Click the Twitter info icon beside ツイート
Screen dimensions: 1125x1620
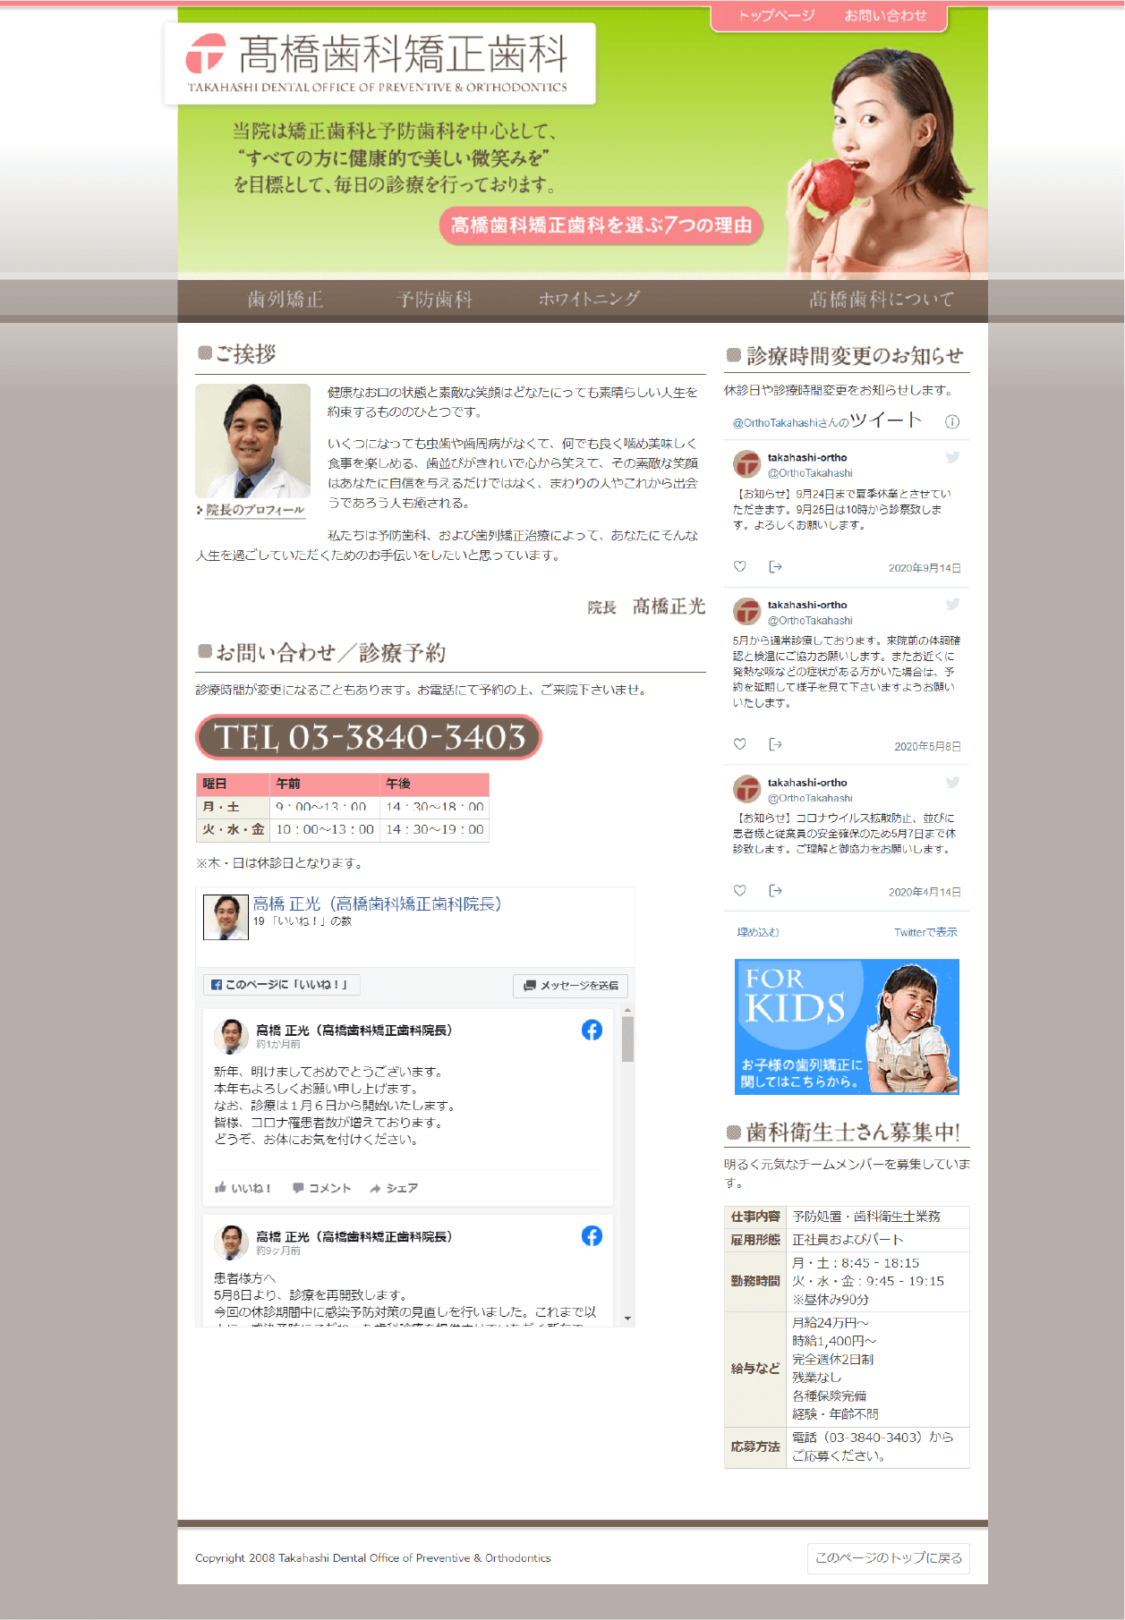click(x=952, y=421)
